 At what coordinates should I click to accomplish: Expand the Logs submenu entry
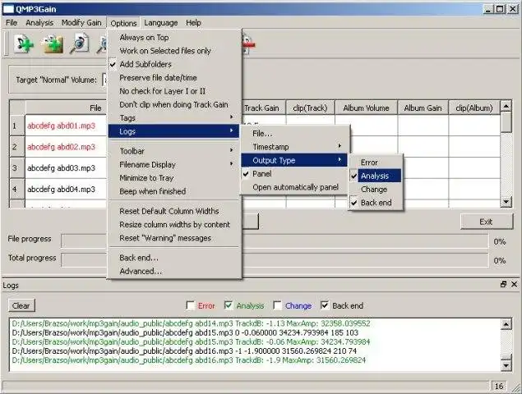tap(173, 131)
